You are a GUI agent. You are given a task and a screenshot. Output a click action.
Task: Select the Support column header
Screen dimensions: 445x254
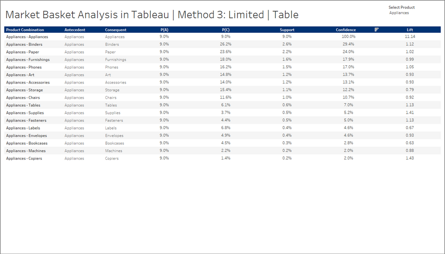pos(287,30)
